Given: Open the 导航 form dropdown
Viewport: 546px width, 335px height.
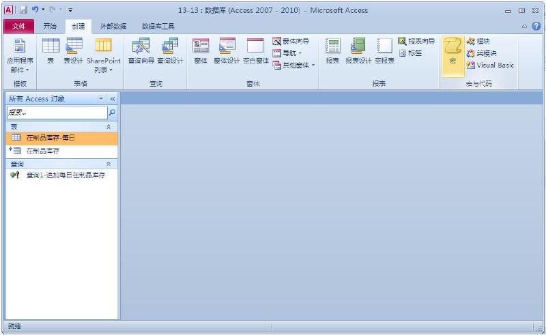Looking at the screenshot, I should click(287, 53).
